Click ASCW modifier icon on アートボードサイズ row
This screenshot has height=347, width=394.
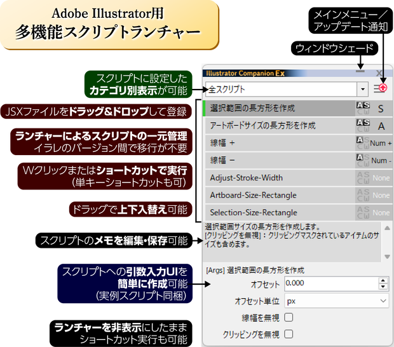[x=363, y=125]
